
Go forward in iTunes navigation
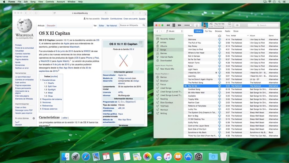pos(161,31)
